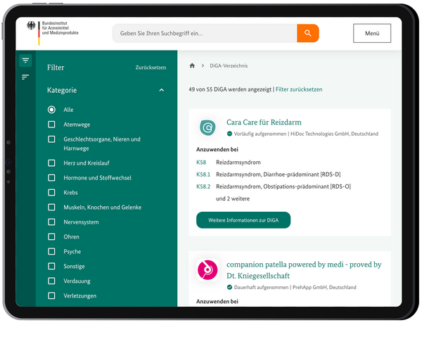Check the Verletzungen category

[51, 295]
